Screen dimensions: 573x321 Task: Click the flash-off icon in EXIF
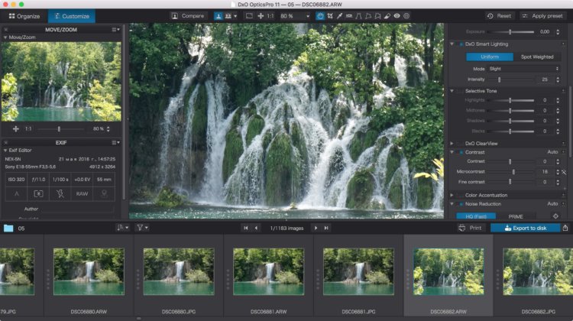(60, 194)
